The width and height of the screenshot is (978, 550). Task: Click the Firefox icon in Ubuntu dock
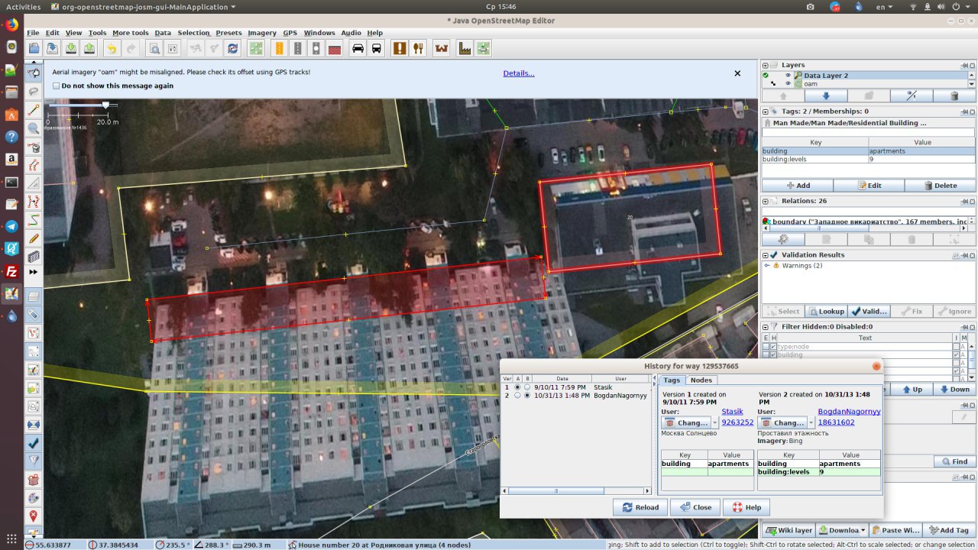coord(11,24)
